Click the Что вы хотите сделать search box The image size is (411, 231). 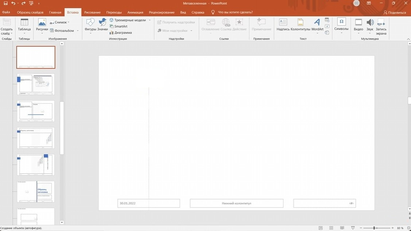pyautogui.click(x=235, y=12)
